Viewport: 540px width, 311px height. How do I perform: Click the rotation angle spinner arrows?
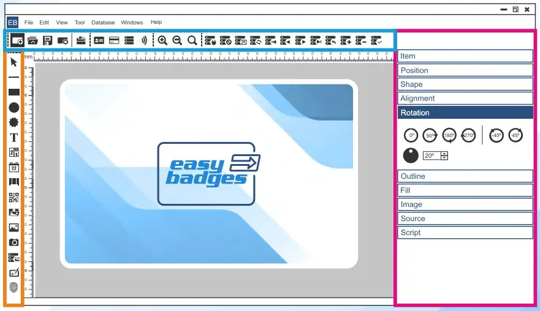click(x=444, y=155)
